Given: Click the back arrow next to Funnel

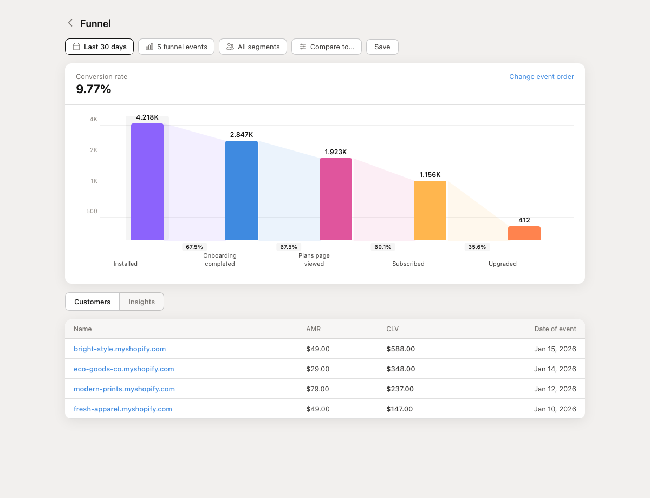Looking at the screenshot, I should click(x=70, y=23).
